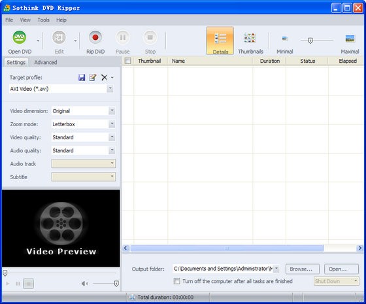366x304 pixels.
Task: Click the Thumbnail column header
Action: (x=150, y=61)
